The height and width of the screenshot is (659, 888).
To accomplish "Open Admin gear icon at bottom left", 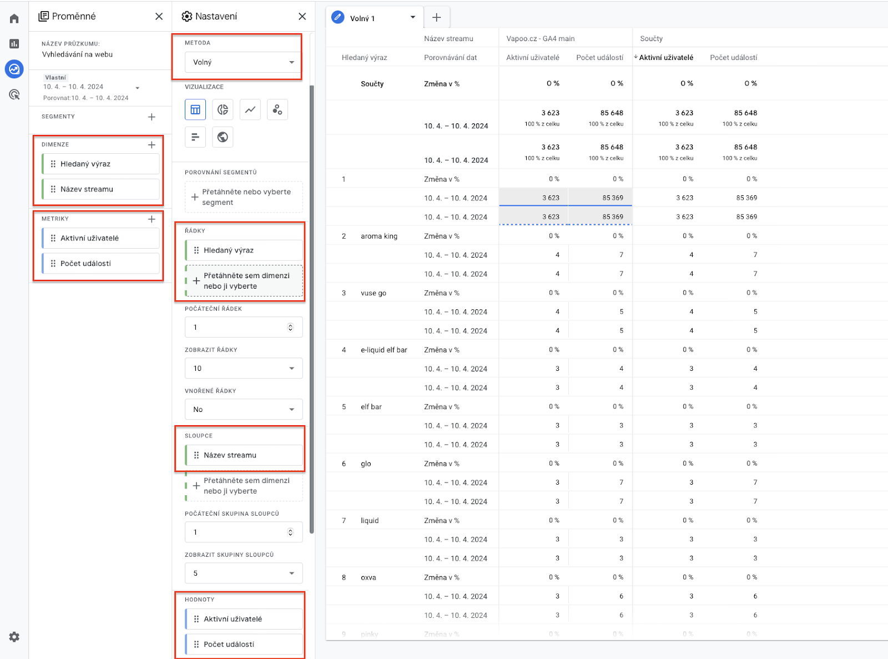I will [14, 637].
